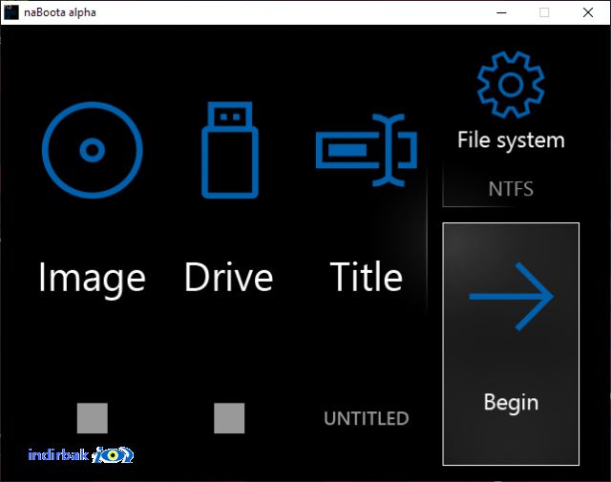Click the UNTITLED title input field

click(x=367, y=418)
